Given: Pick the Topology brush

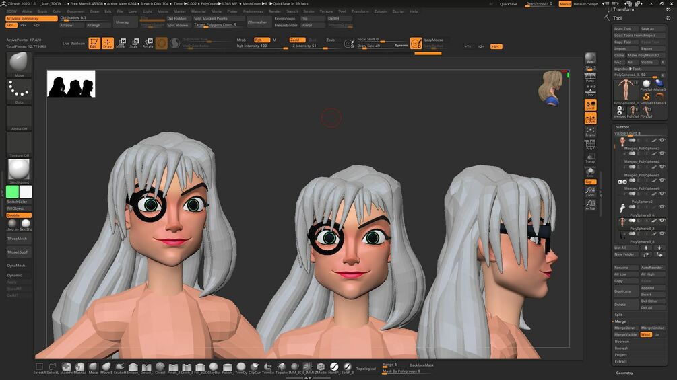Looking at the screenshot, I should point(281,367).
